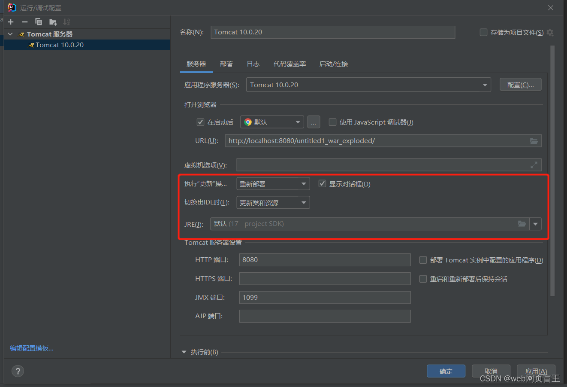Screen dimensions: 567x387
Task: Switch to the 日志 tab
Action: click(253, 64)
